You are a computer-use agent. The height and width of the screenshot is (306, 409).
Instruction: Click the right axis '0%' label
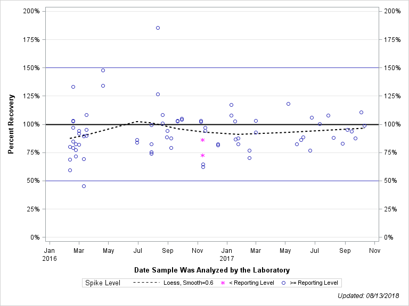click(x=389, y=237)
